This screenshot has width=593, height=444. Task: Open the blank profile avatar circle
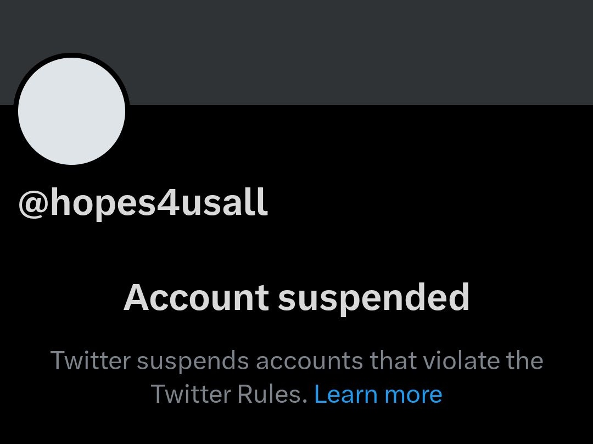point(71,111)
